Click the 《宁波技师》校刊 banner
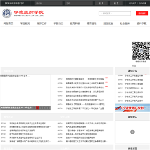 tap(132, 107)
